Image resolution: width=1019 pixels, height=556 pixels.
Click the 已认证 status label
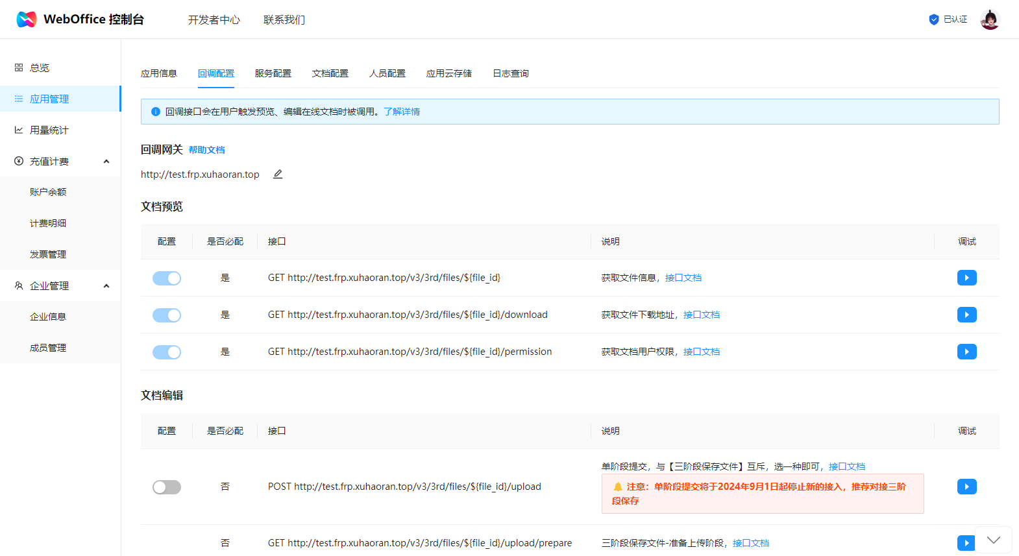coord(955,19)
